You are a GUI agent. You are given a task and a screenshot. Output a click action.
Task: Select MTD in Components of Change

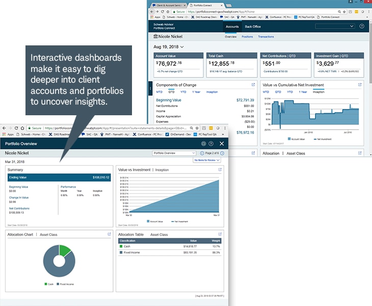(x=159, y=92)
